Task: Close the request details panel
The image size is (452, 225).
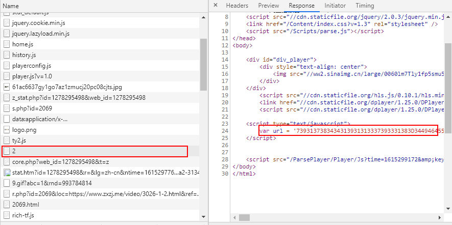Action: point(216,5)
